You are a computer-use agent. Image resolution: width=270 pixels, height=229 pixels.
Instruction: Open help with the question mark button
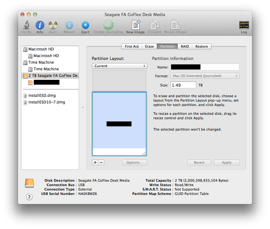click(x=29, y=197)
